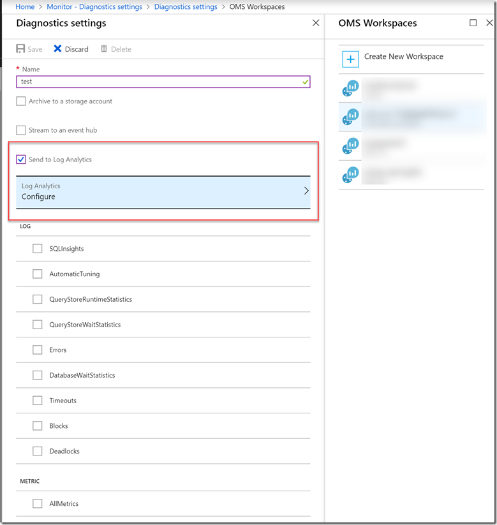Check the AutomaticTuning log checkbox

(37, 274)
